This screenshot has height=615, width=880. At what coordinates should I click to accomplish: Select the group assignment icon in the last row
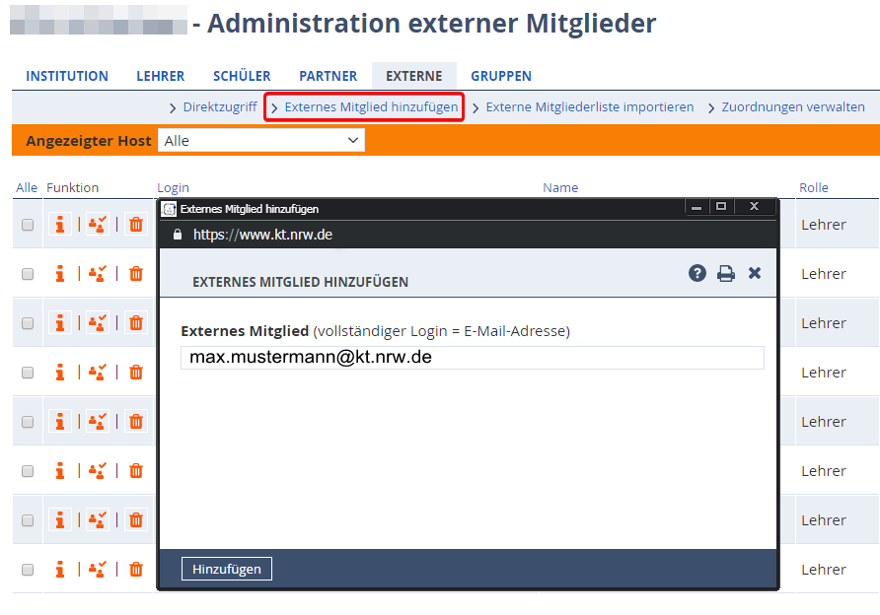click(x=98, y=569)
